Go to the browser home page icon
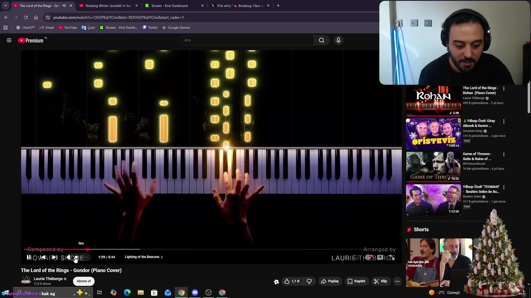Image resolution: width=531 pixels, height=298 pixels. point(36,17)
